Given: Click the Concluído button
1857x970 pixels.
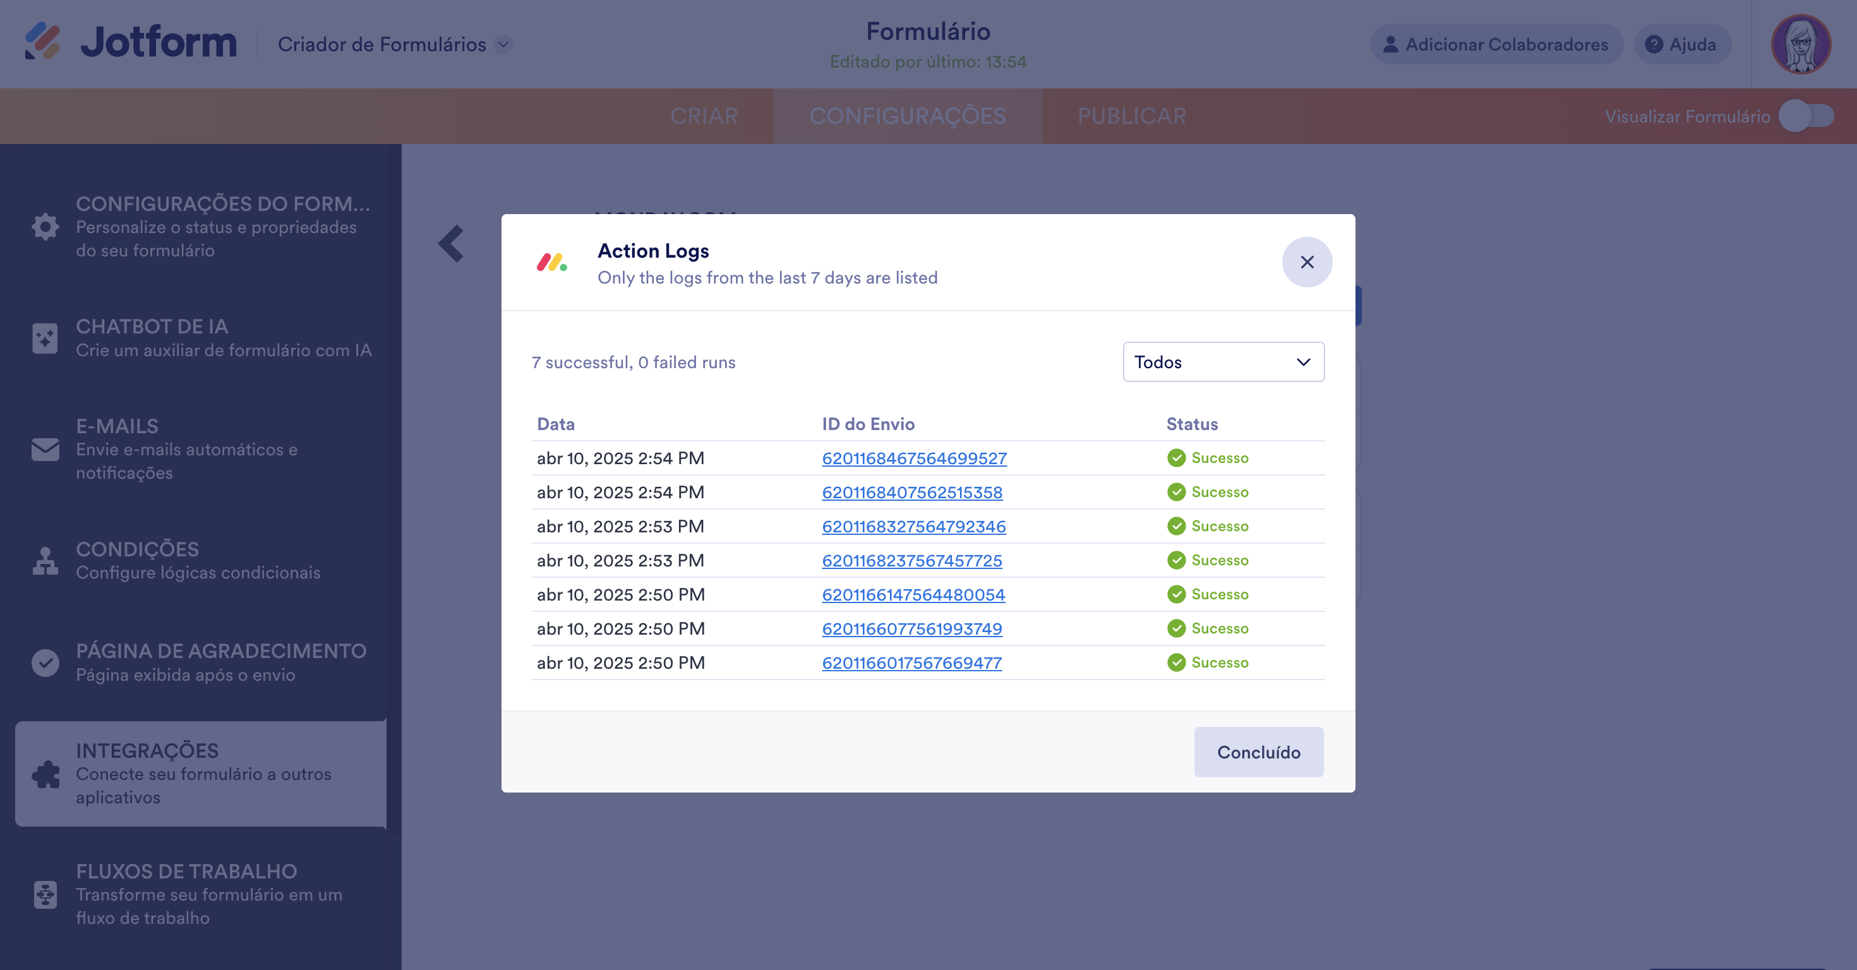Looking at the screenshot, I should pyautogui.click(x=1259, y=752).
